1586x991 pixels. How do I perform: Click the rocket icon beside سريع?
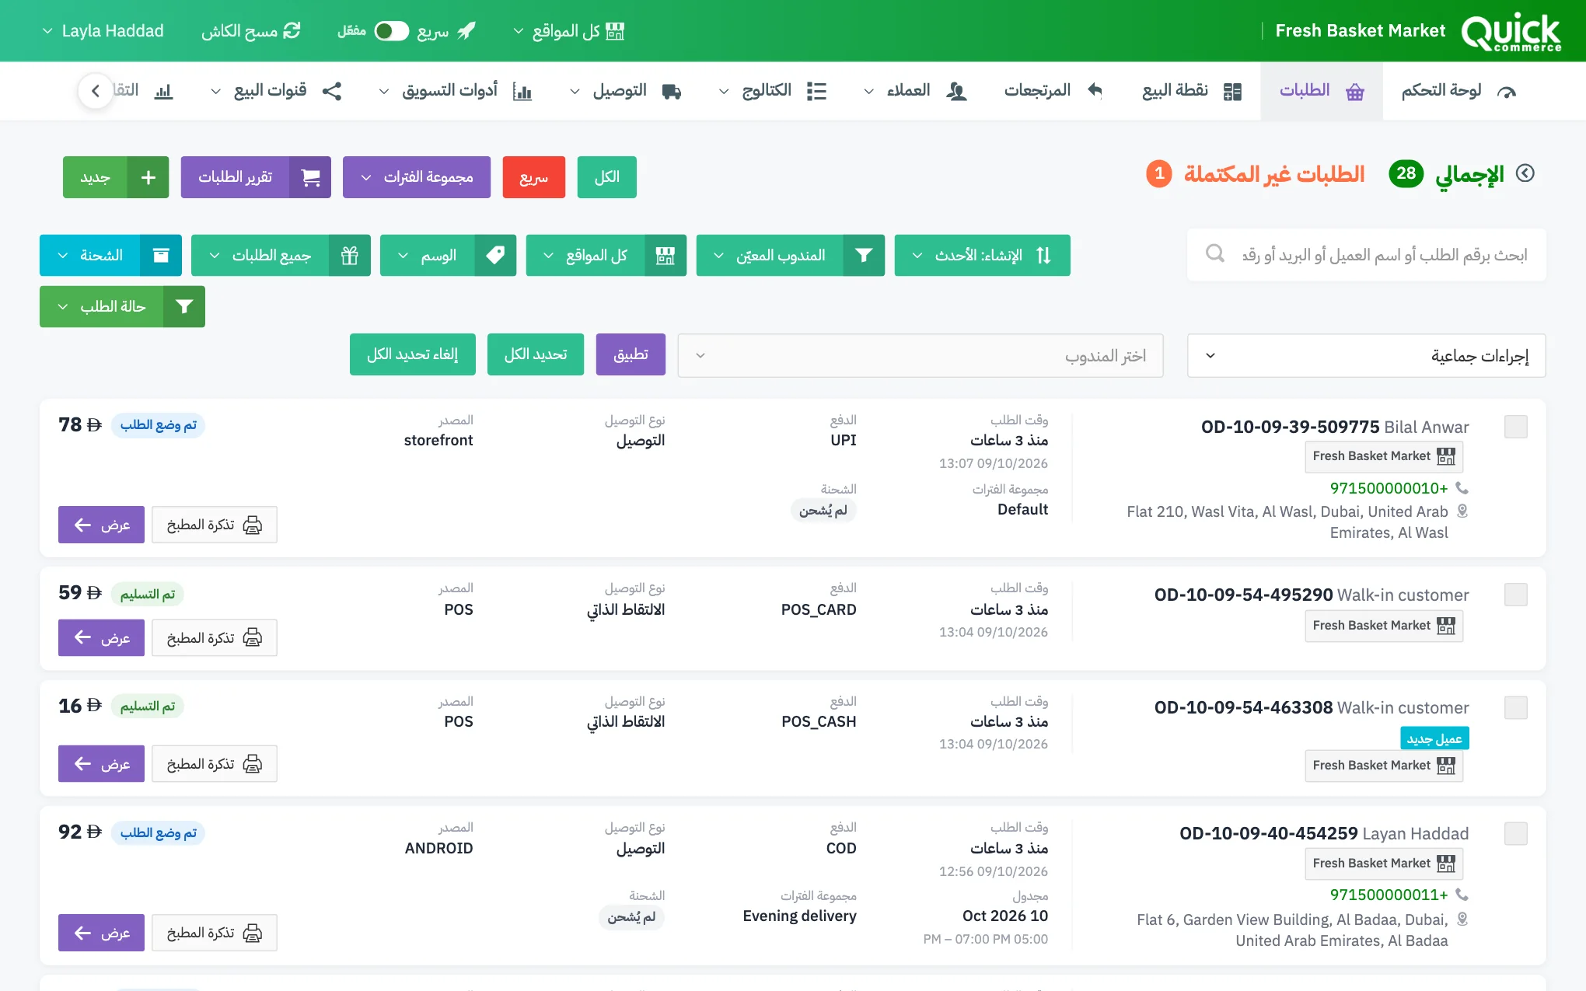466,30
